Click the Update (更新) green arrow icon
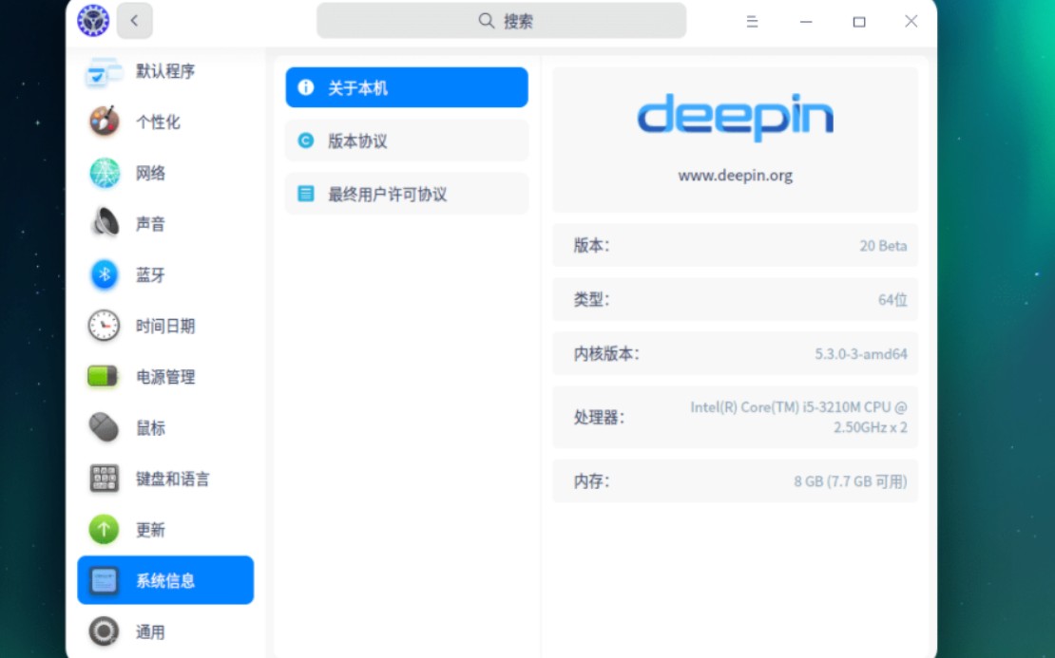 click(105, 530)
